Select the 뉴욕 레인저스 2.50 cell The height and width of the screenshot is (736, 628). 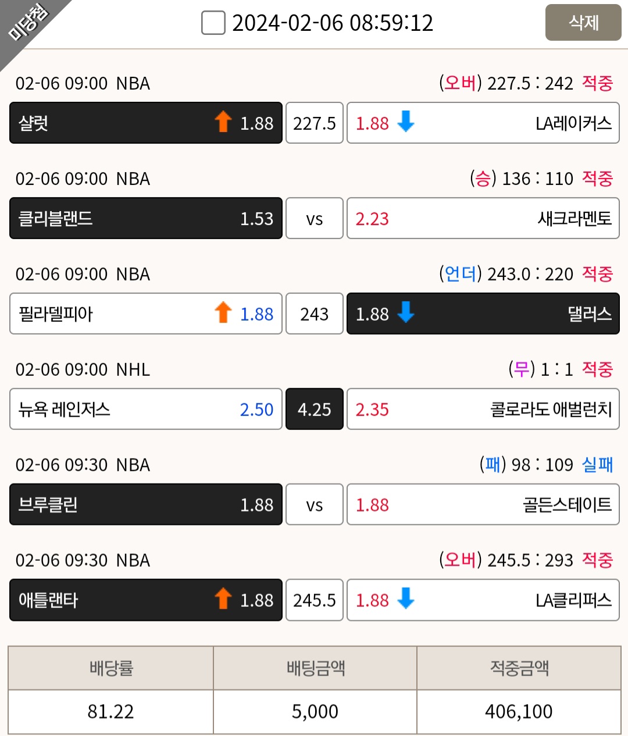click(x=146, y=409)
